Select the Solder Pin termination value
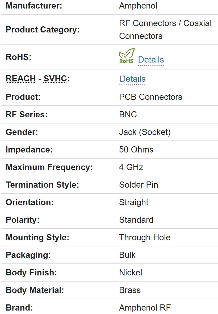The height and width of the screenshot is (314, 218). point(139,185)
